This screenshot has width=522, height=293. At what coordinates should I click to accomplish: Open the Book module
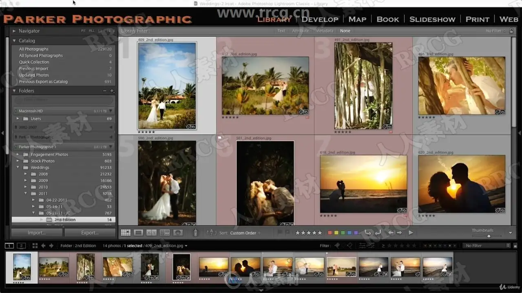click(x=388, y=19)
